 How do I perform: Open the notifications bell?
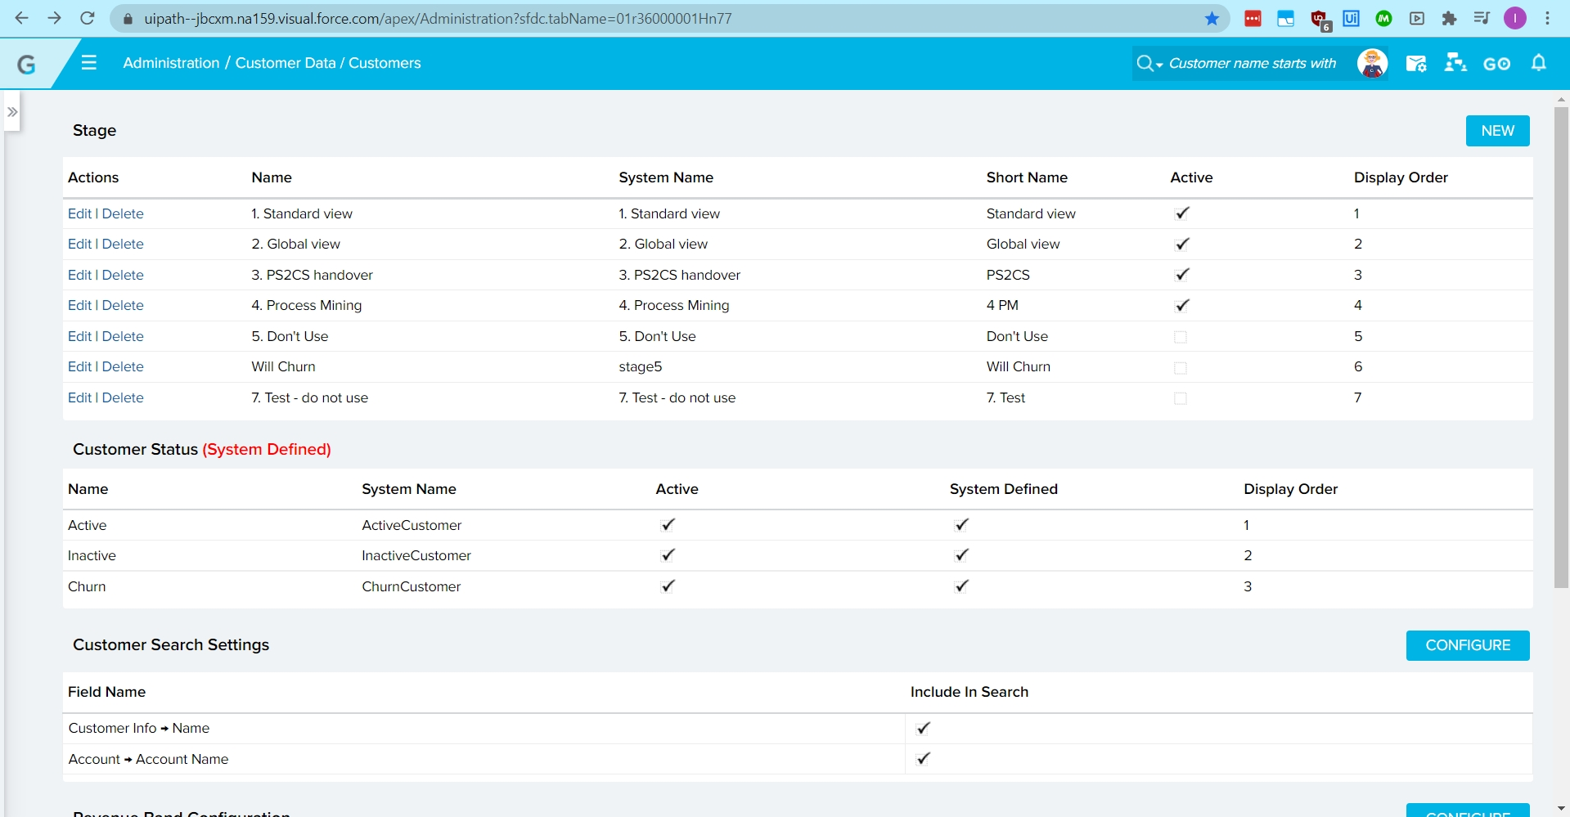[1539, 63]
